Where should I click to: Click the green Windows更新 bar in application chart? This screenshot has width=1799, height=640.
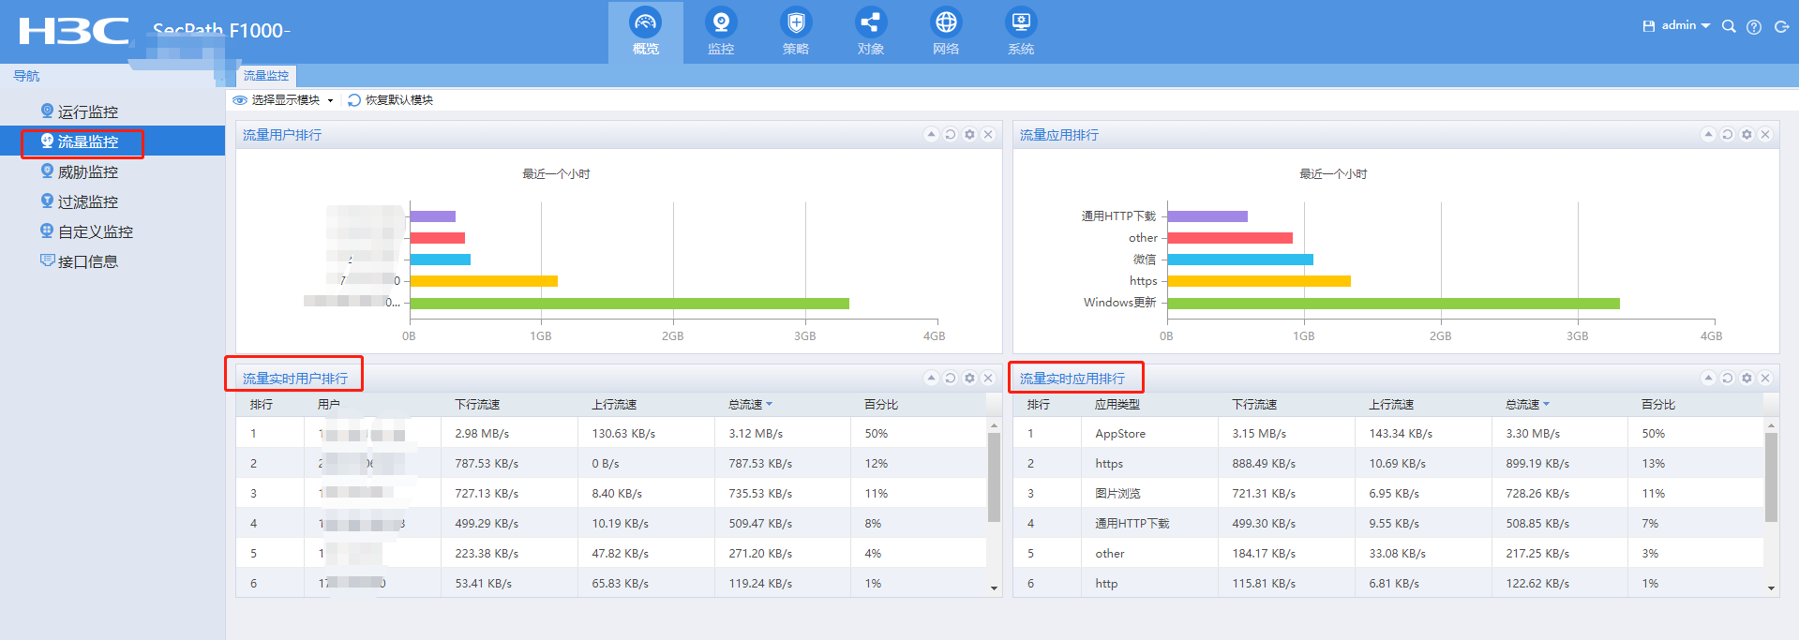(x=1392, y=303)
